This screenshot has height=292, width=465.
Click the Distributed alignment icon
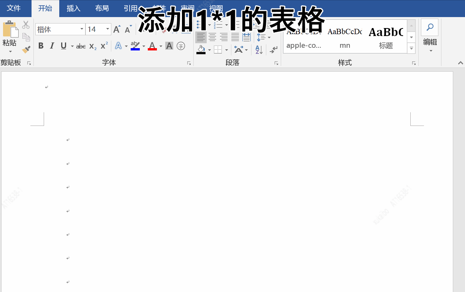[247, 37]
